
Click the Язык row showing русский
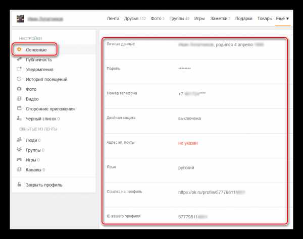[x=195, y=170]
